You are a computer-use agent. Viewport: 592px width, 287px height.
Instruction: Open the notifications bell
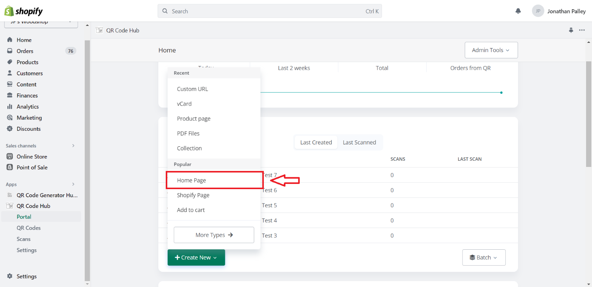click(x=518, y=11)
